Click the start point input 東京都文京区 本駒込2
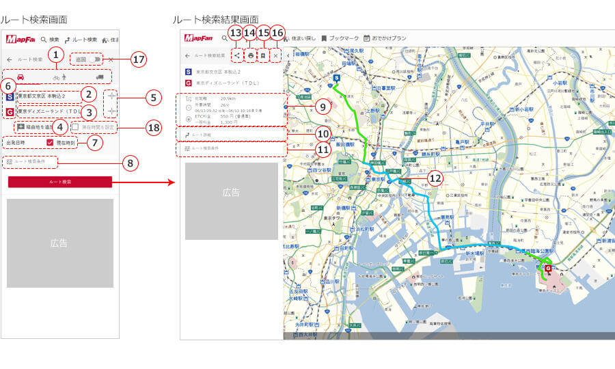 [x=49, y=96]
